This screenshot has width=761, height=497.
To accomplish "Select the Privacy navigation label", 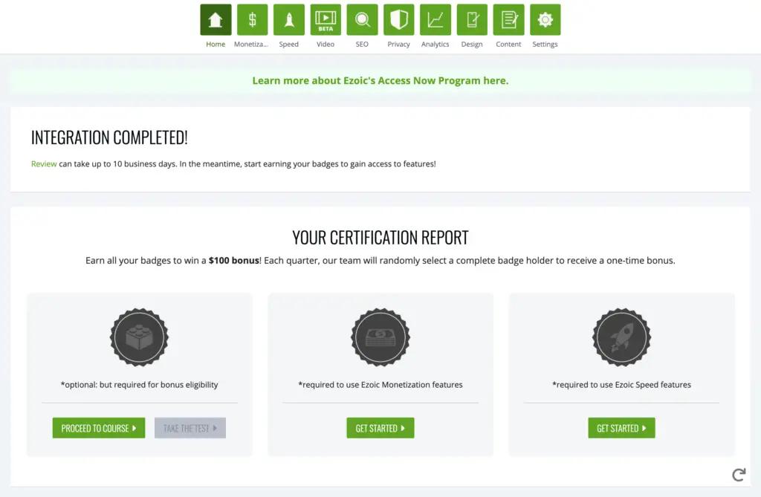I will [x=399, y=44].
